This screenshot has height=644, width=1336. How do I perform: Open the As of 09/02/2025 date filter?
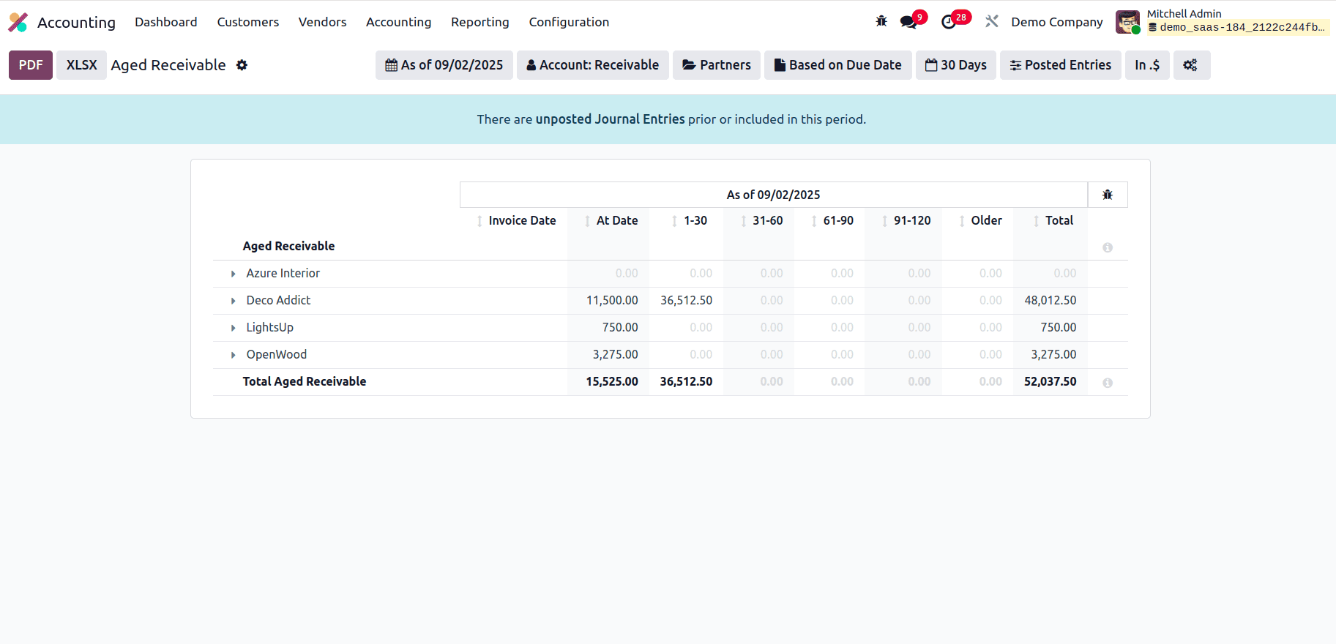[444, 65]
